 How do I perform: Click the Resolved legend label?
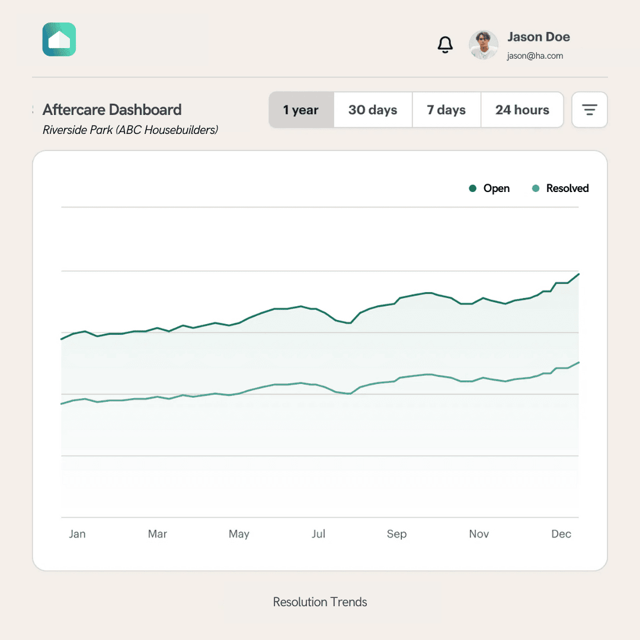[567, 188]
